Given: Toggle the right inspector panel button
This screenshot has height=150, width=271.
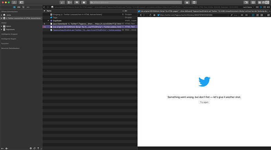Looking at the screenshot, I should pos(246,2).
